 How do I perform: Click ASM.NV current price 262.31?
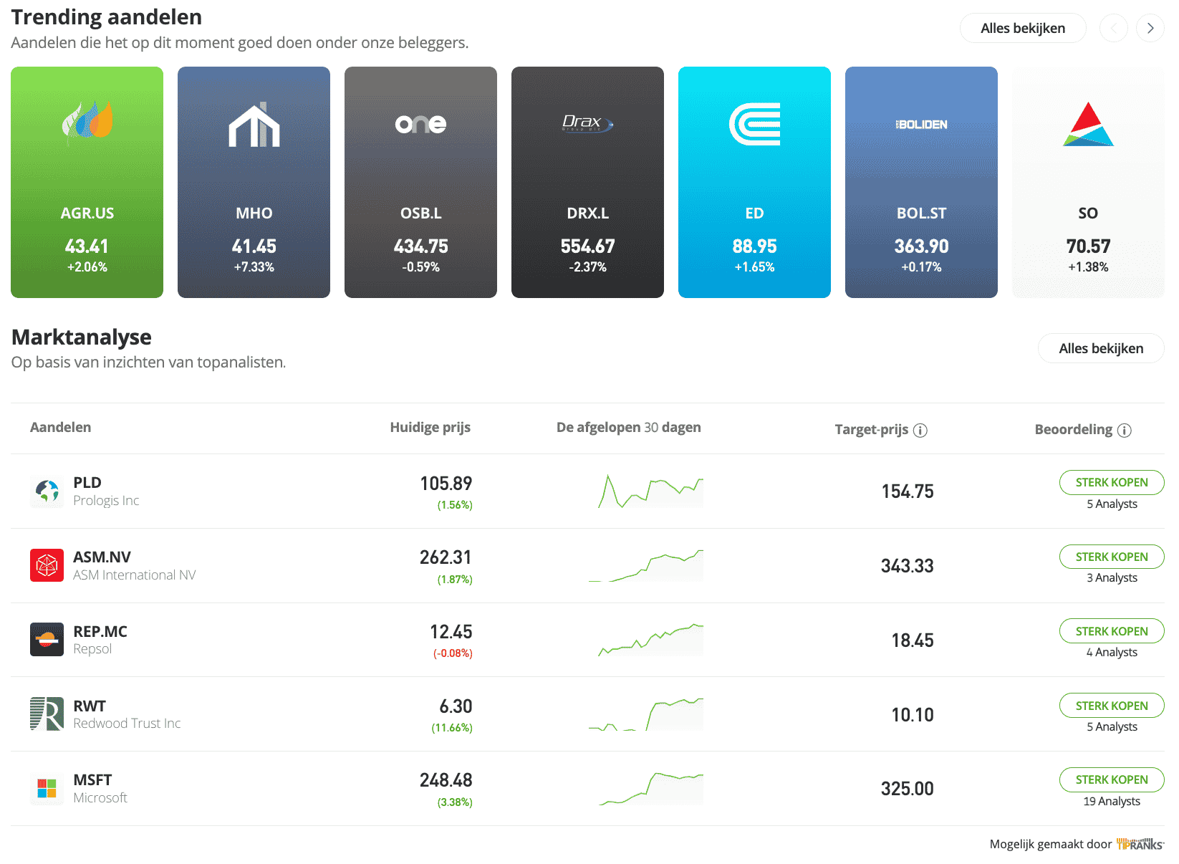[x=446, y=557]
